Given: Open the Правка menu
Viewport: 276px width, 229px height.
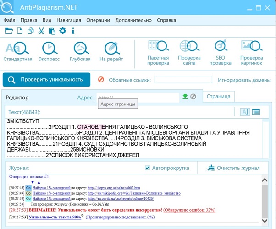Looking at the screenshot, I should [x=29, y=20].
